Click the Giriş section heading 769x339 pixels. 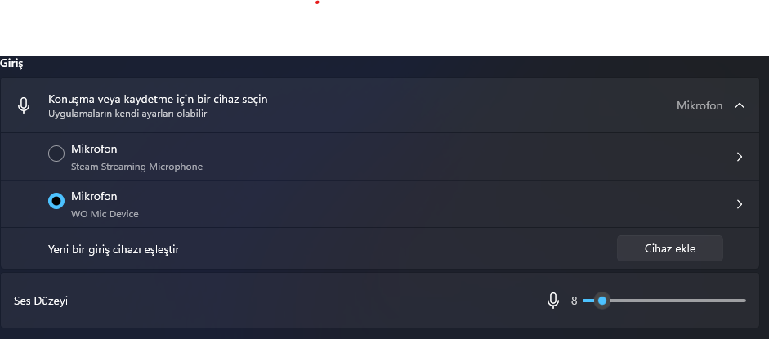(x=11, y=64)
